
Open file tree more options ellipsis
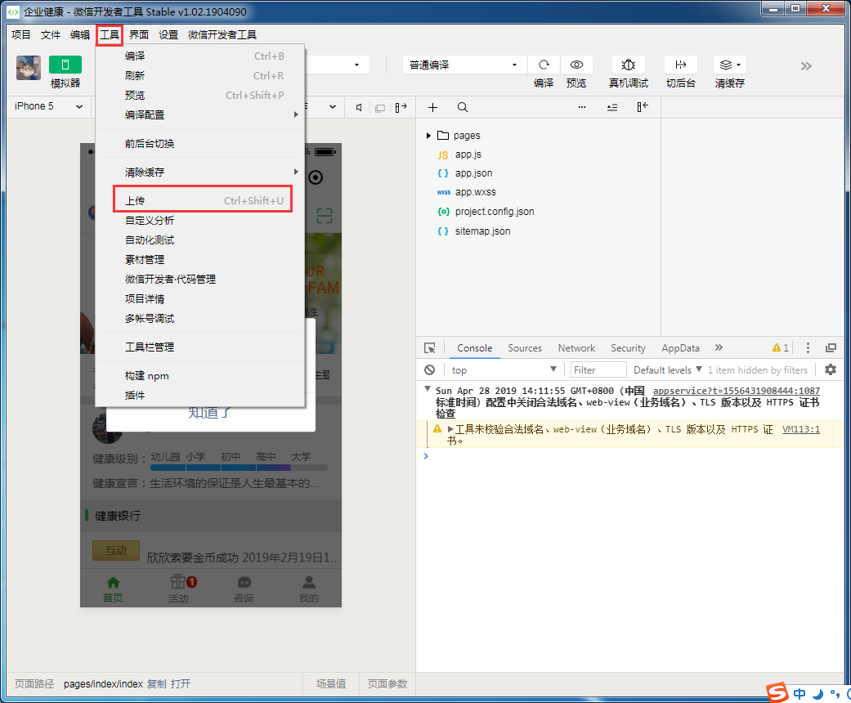point(582,107)
